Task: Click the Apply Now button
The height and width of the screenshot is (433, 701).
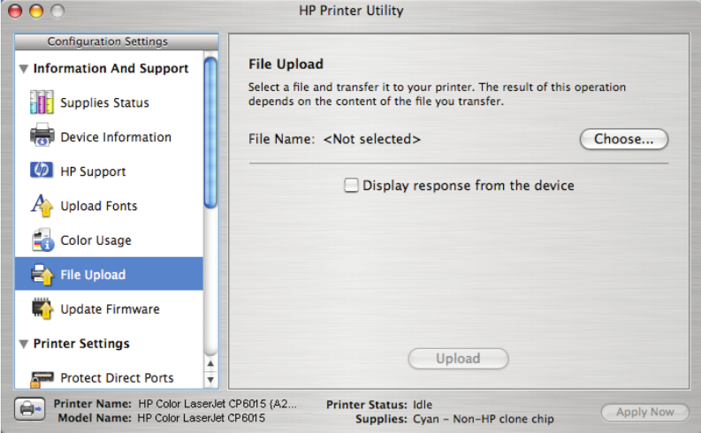Action: (644, 412)
